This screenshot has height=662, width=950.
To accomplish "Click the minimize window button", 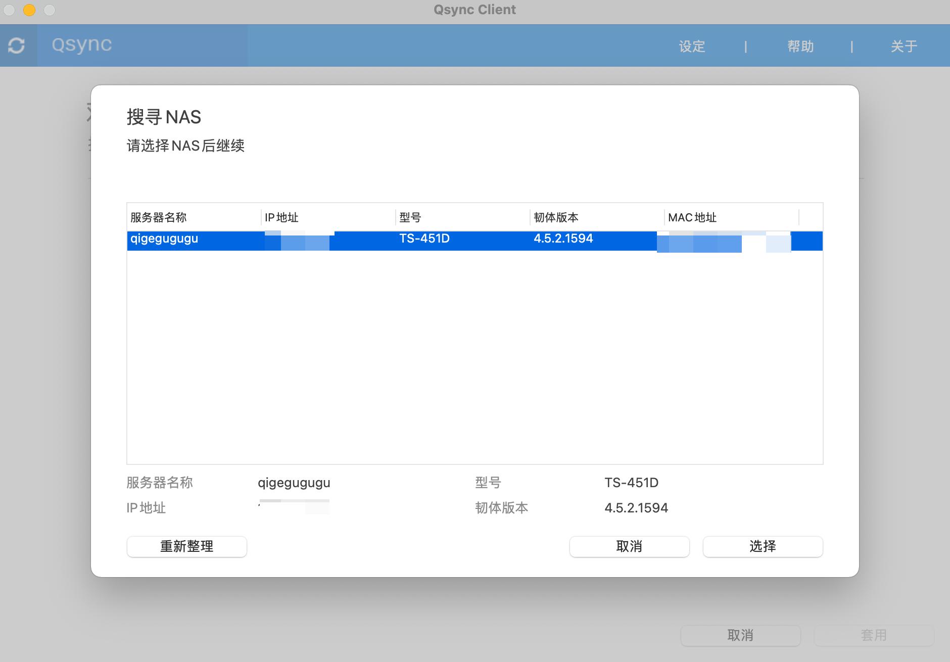I will [29, 10].
